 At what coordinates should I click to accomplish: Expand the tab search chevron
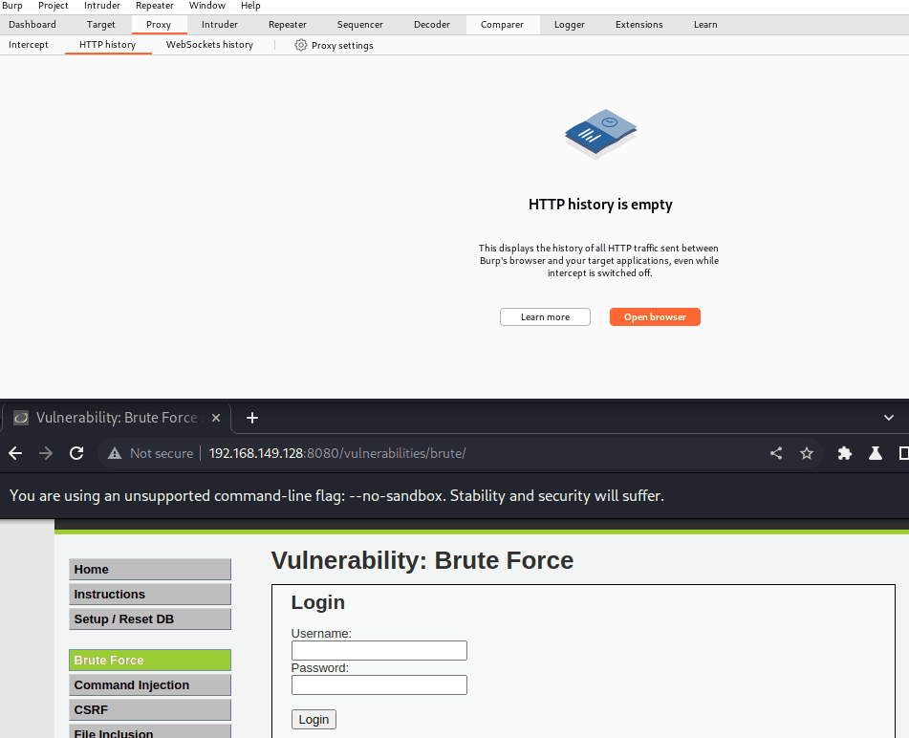(x=889, y=418)
